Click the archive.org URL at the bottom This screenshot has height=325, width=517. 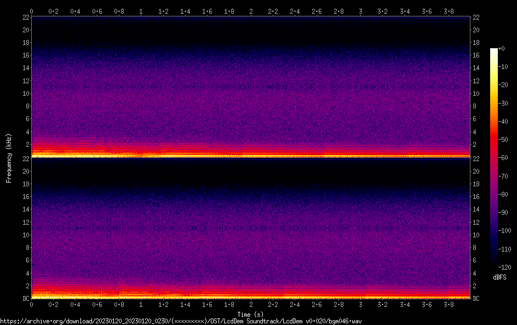tap(181, 321)
